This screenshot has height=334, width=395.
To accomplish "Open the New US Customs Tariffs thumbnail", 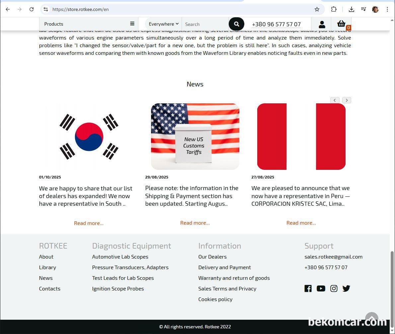I will (x=195, y=137).
